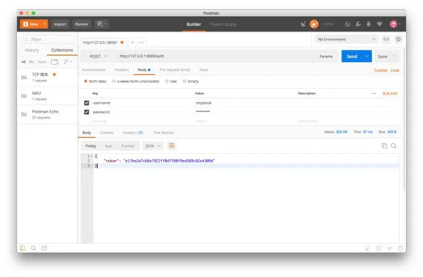Click the Bulk Edit link
Image resolution: width=423 pixels, height=277 pixels.
click(x=390, y=93)
